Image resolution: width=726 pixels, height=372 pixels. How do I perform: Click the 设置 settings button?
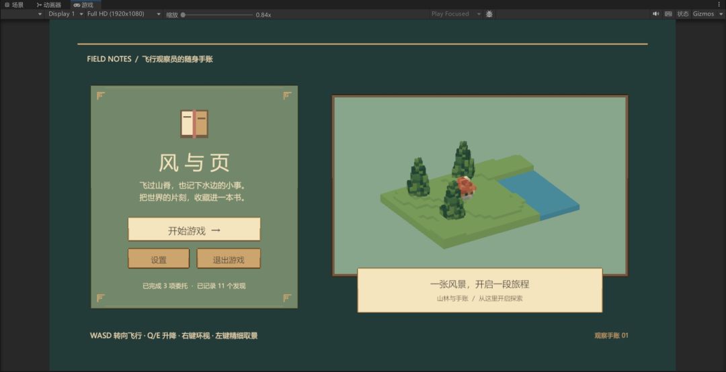point(159,259)
